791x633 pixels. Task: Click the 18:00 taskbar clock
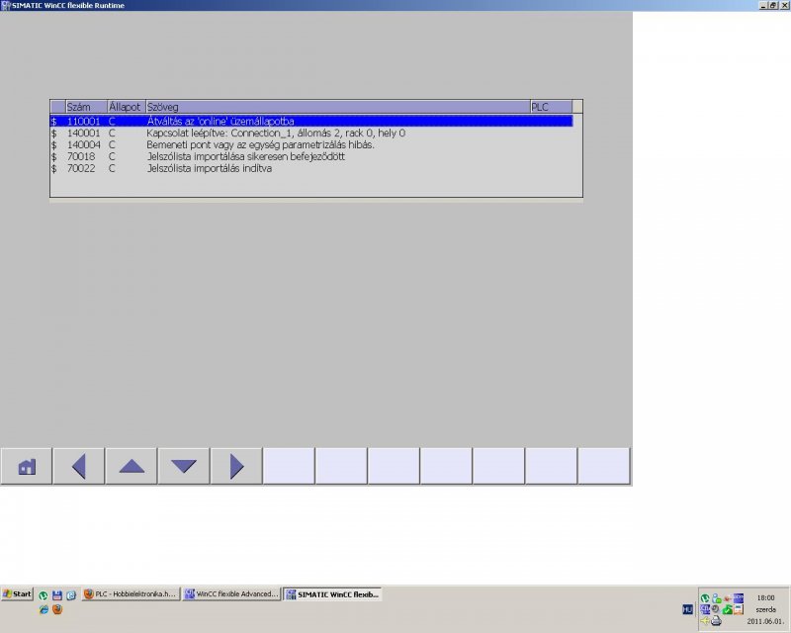(765, 598)
